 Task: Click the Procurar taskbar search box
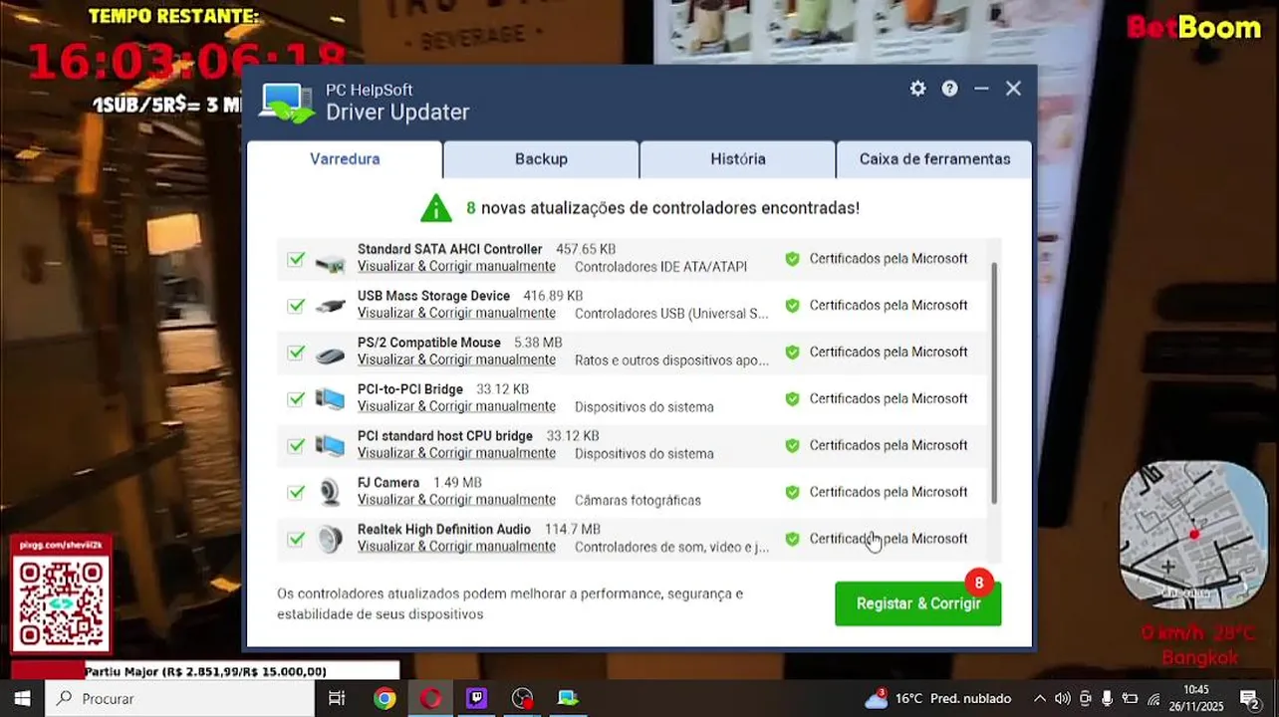point(179,698)
